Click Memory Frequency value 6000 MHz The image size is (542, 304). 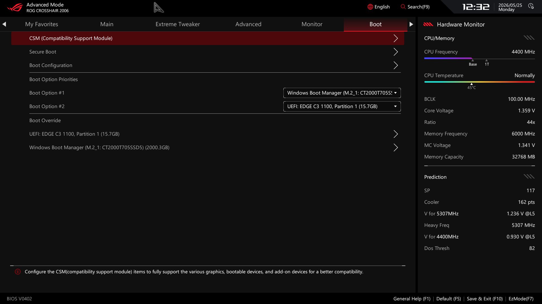click(x=523, y=134)
